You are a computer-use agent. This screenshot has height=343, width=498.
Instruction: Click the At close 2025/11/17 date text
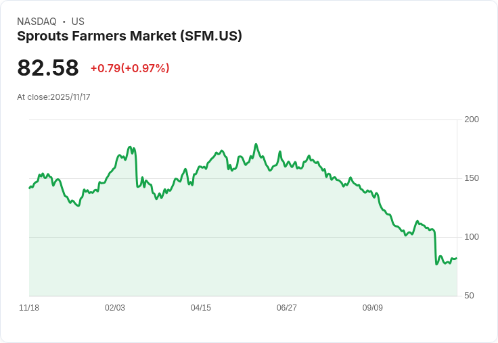(x=53, y=97)
